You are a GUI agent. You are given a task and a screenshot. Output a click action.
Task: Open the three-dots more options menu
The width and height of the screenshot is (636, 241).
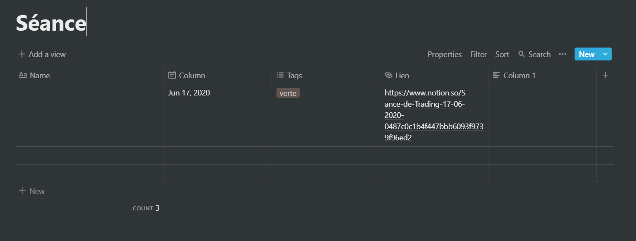pyautogui.click(x=562, y=54)
